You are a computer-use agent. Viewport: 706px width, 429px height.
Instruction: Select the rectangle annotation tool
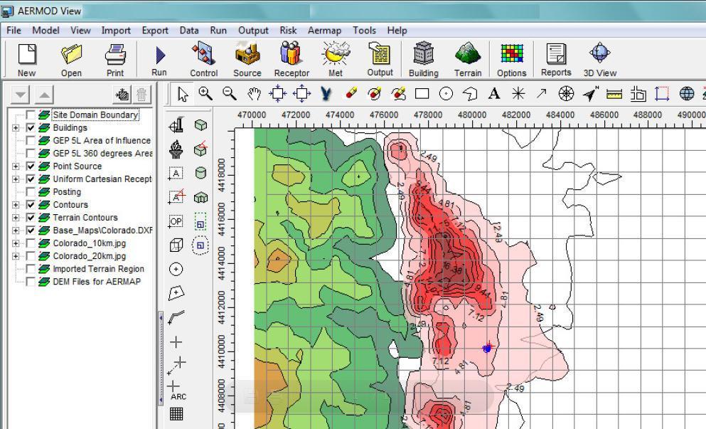(422, 94)
